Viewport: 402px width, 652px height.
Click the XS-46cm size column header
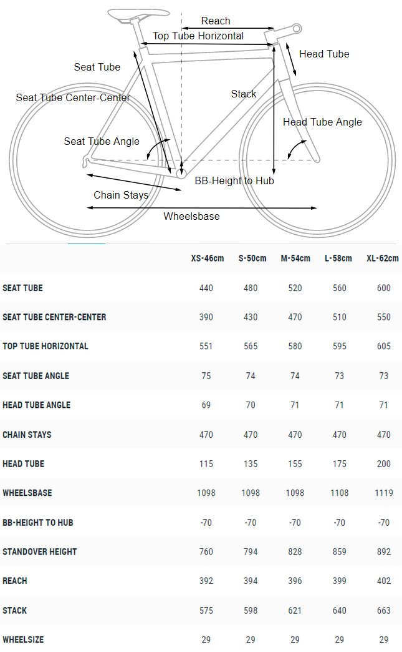208,258
